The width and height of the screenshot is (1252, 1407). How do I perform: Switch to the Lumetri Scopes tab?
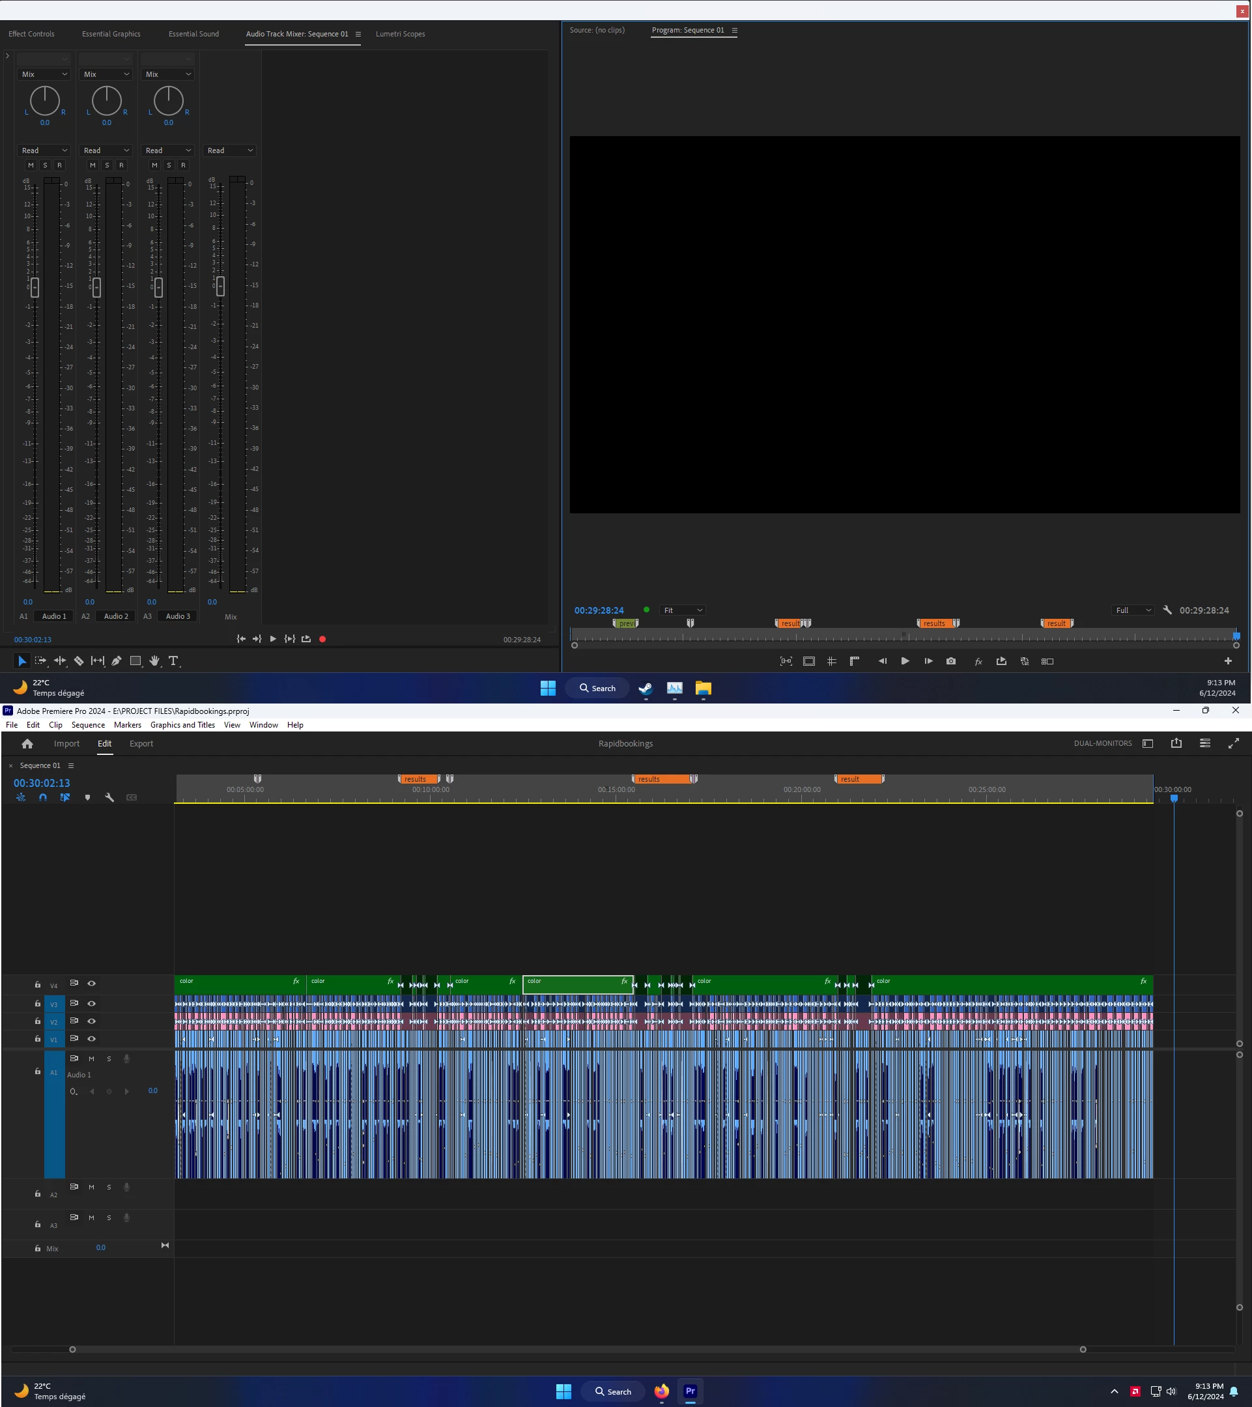(400, 34)
